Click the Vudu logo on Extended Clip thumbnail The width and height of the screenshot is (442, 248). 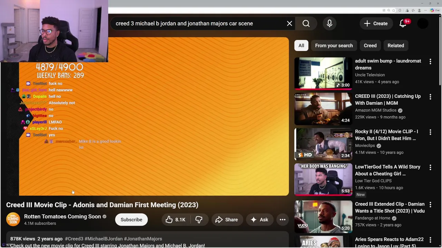pyautogui.click(x=302, y=226)
